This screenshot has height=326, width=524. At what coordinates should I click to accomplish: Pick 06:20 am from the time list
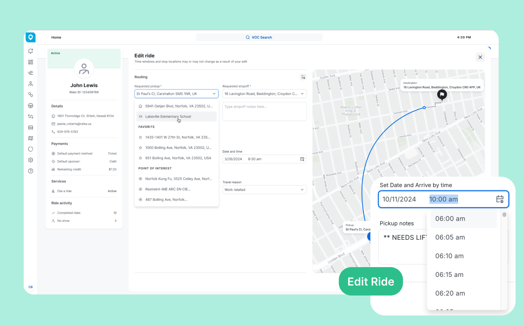coord(464,293)
